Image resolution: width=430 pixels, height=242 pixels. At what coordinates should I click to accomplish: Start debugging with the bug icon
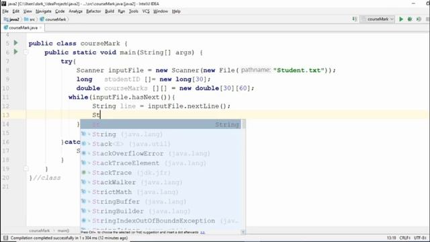point(410,19)
